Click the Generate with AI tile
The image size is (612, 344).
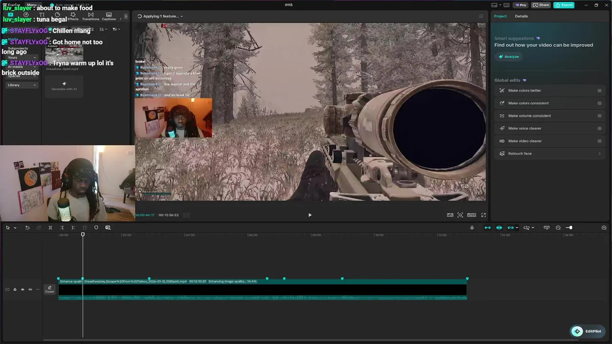[64, 86]
